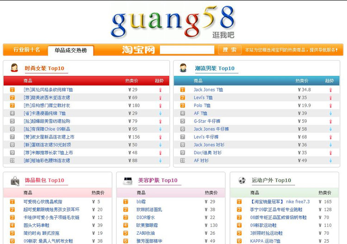Open 美容护肤 Top10 heading
The image size is (347, 244).
tap(158, 180)
